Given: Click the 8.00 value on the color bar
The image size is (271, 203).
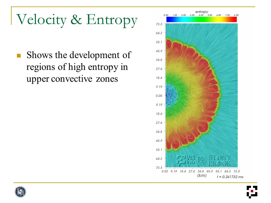Looking at the screenshot, I should 236,15.
